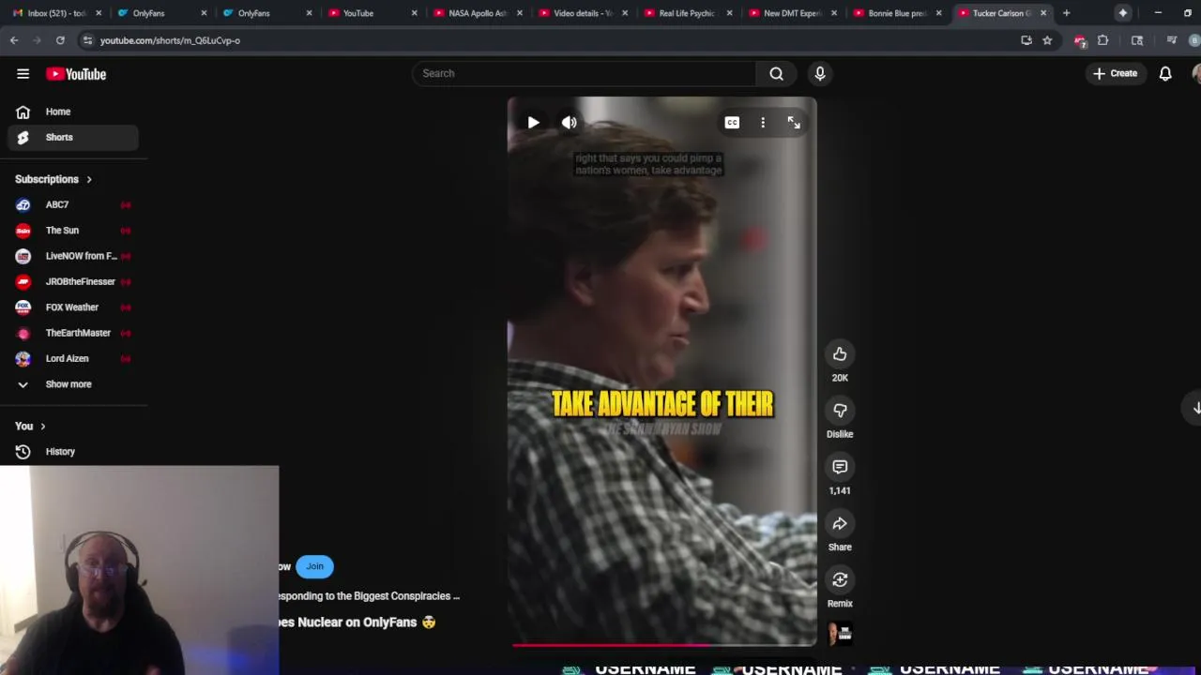Viewport: 1201px width, 675px height.
Task: Open FOX Weather channel
Action: tap(73, 307)
